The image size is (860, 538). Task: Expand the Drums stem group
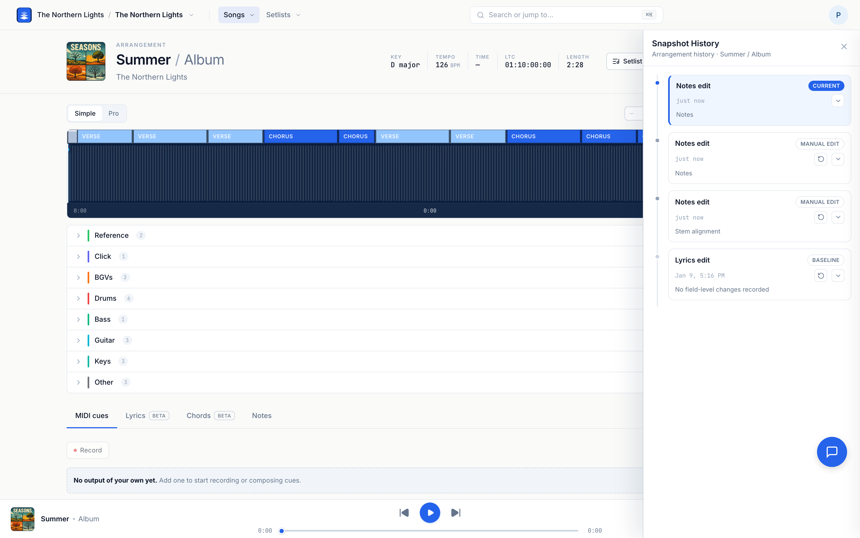(78, 299)
